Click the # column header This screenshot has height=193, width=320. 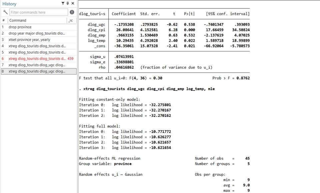click(x=3, y=20)
